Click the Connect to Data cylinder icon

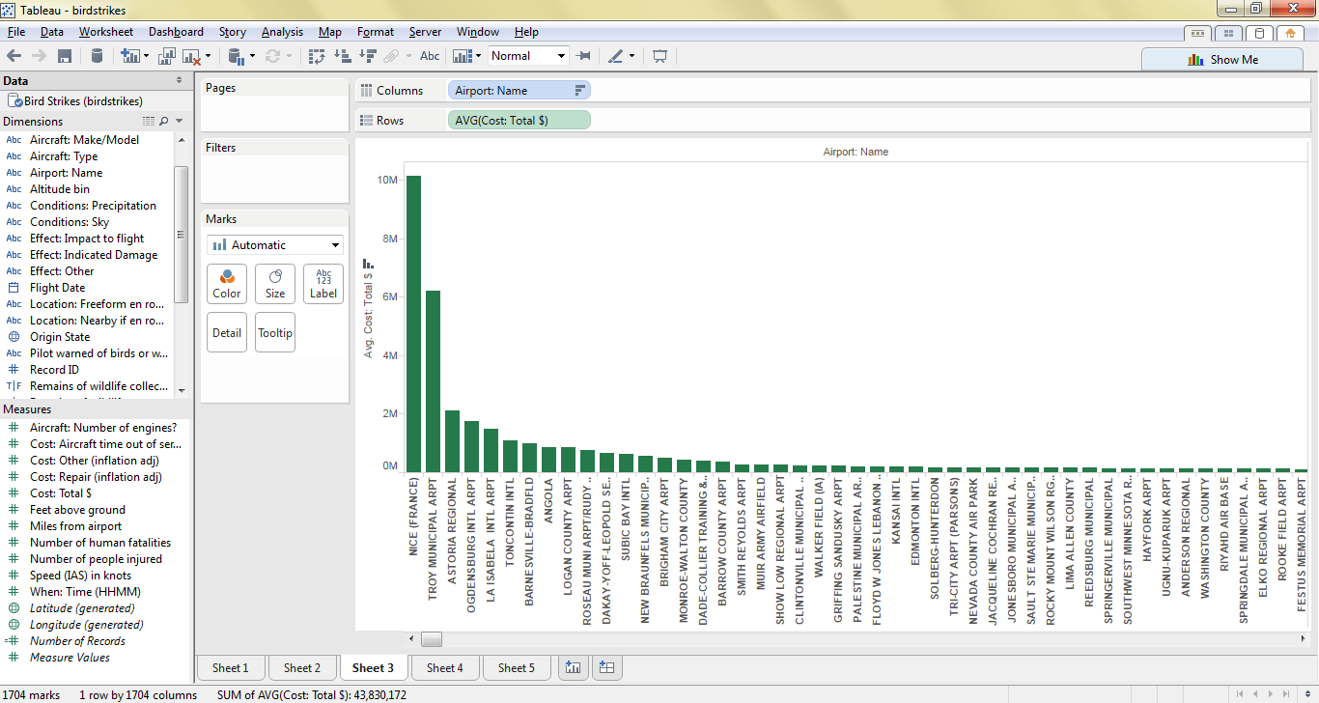(97, 56)
